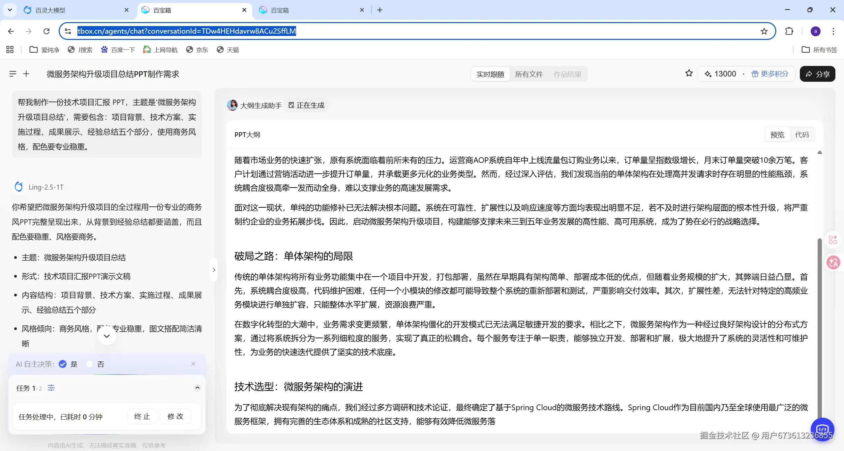Click the outline panel scrollbar
The image size is (844, 451).
pos(820,330)
